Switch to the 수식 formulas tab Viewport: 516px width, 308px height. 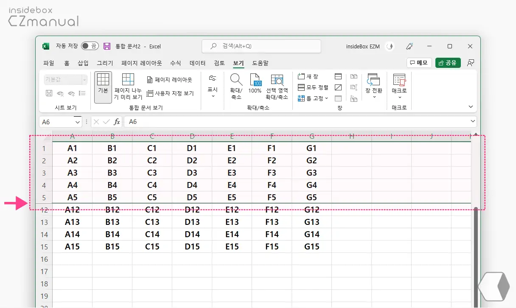[176, 63]
